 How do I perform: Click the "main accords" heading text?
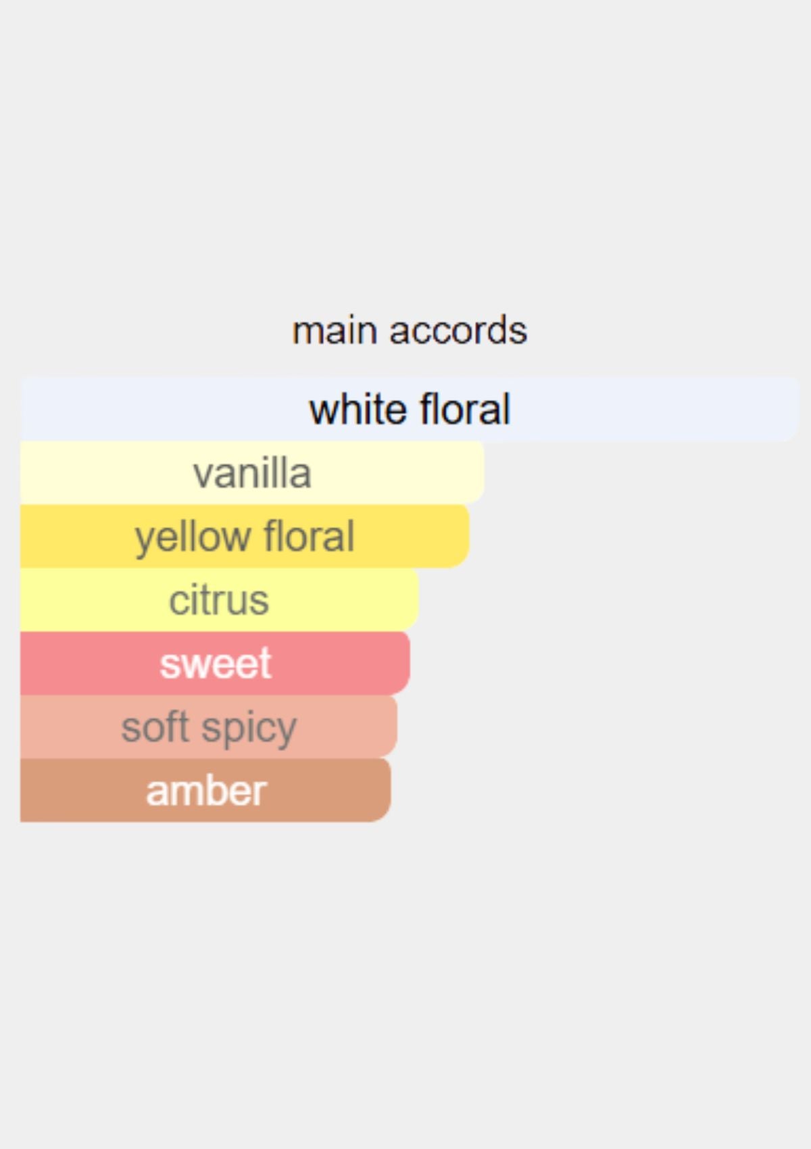410,331
